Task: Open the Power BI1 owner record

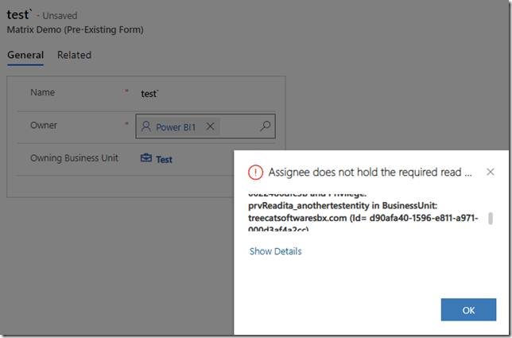Action: point(176,126)
